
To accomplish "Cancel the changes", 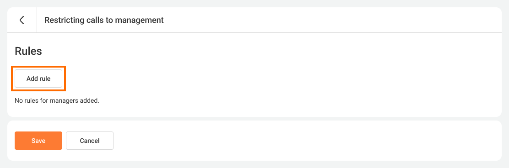I will click(x=90, y=141).
